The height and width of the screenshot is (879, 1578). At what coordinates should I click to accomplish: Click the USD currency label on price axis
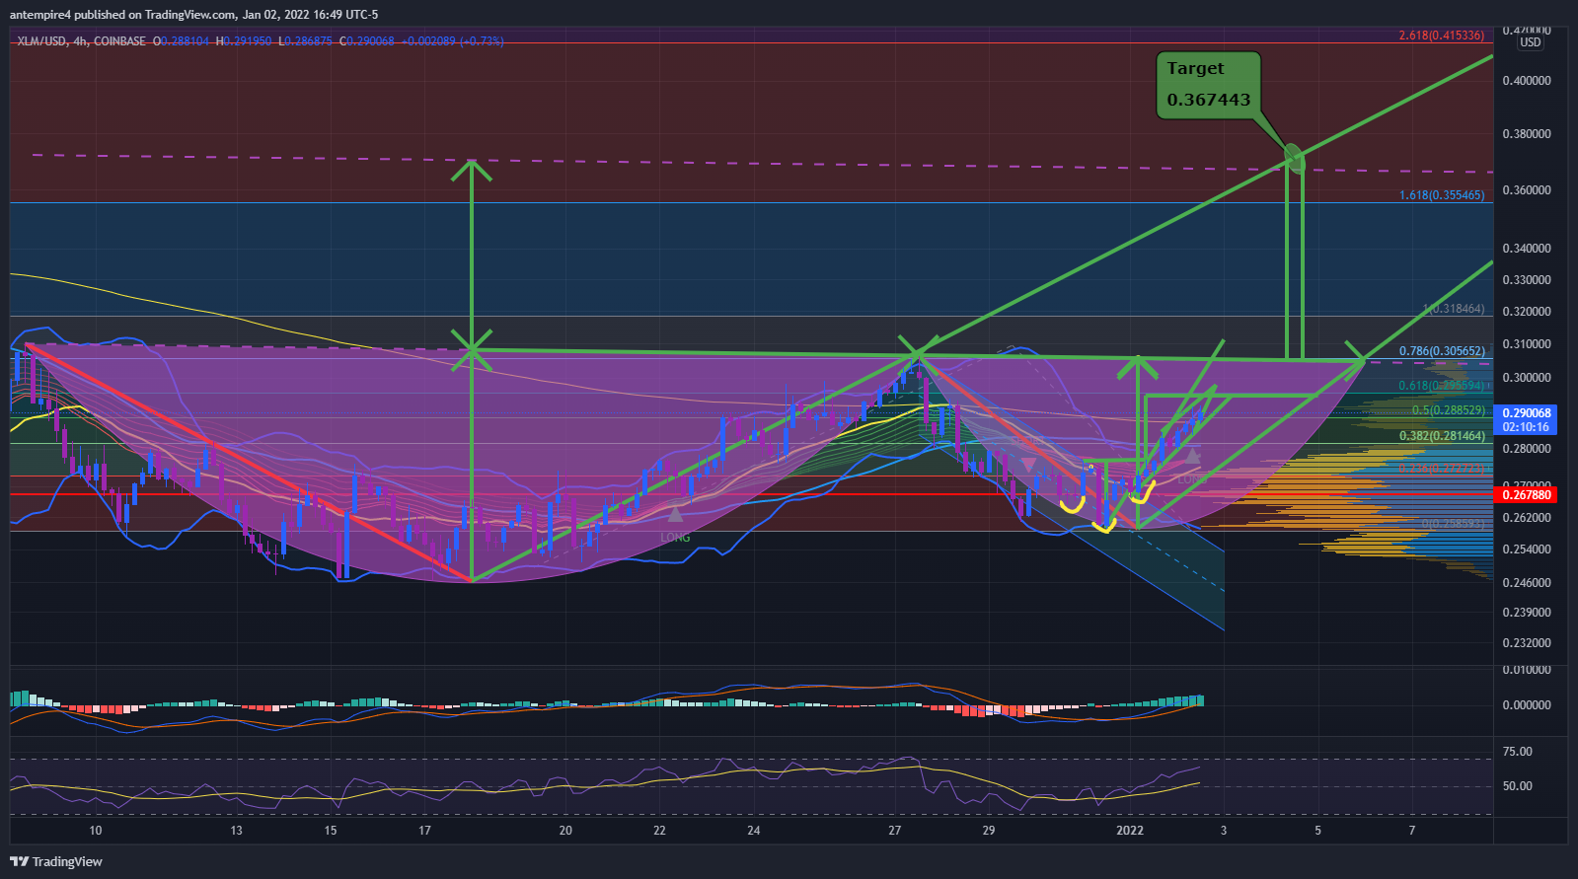pyautogui.click(x=1530, y=42)
